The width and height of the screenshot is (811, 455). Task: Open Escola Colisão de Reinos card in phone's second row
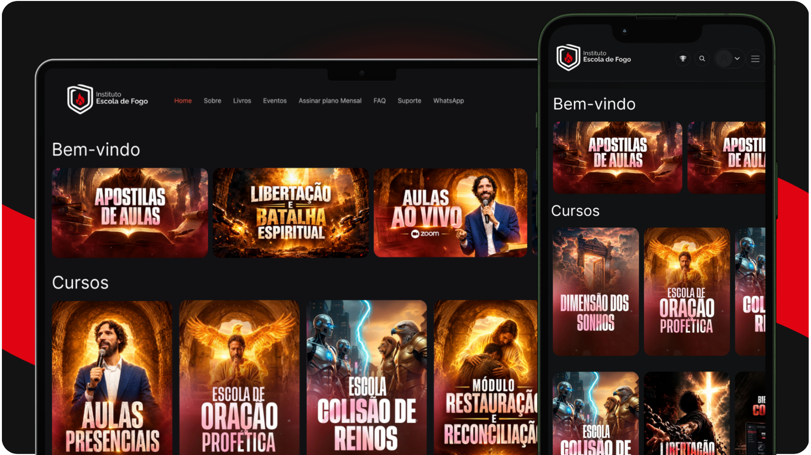596,413
